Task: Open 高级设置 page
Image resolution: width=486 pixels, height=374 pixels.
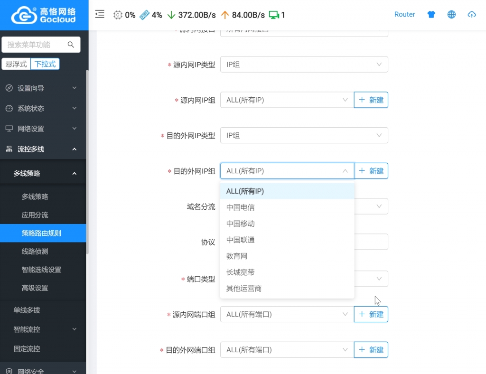Action: [x=43, y=288]
